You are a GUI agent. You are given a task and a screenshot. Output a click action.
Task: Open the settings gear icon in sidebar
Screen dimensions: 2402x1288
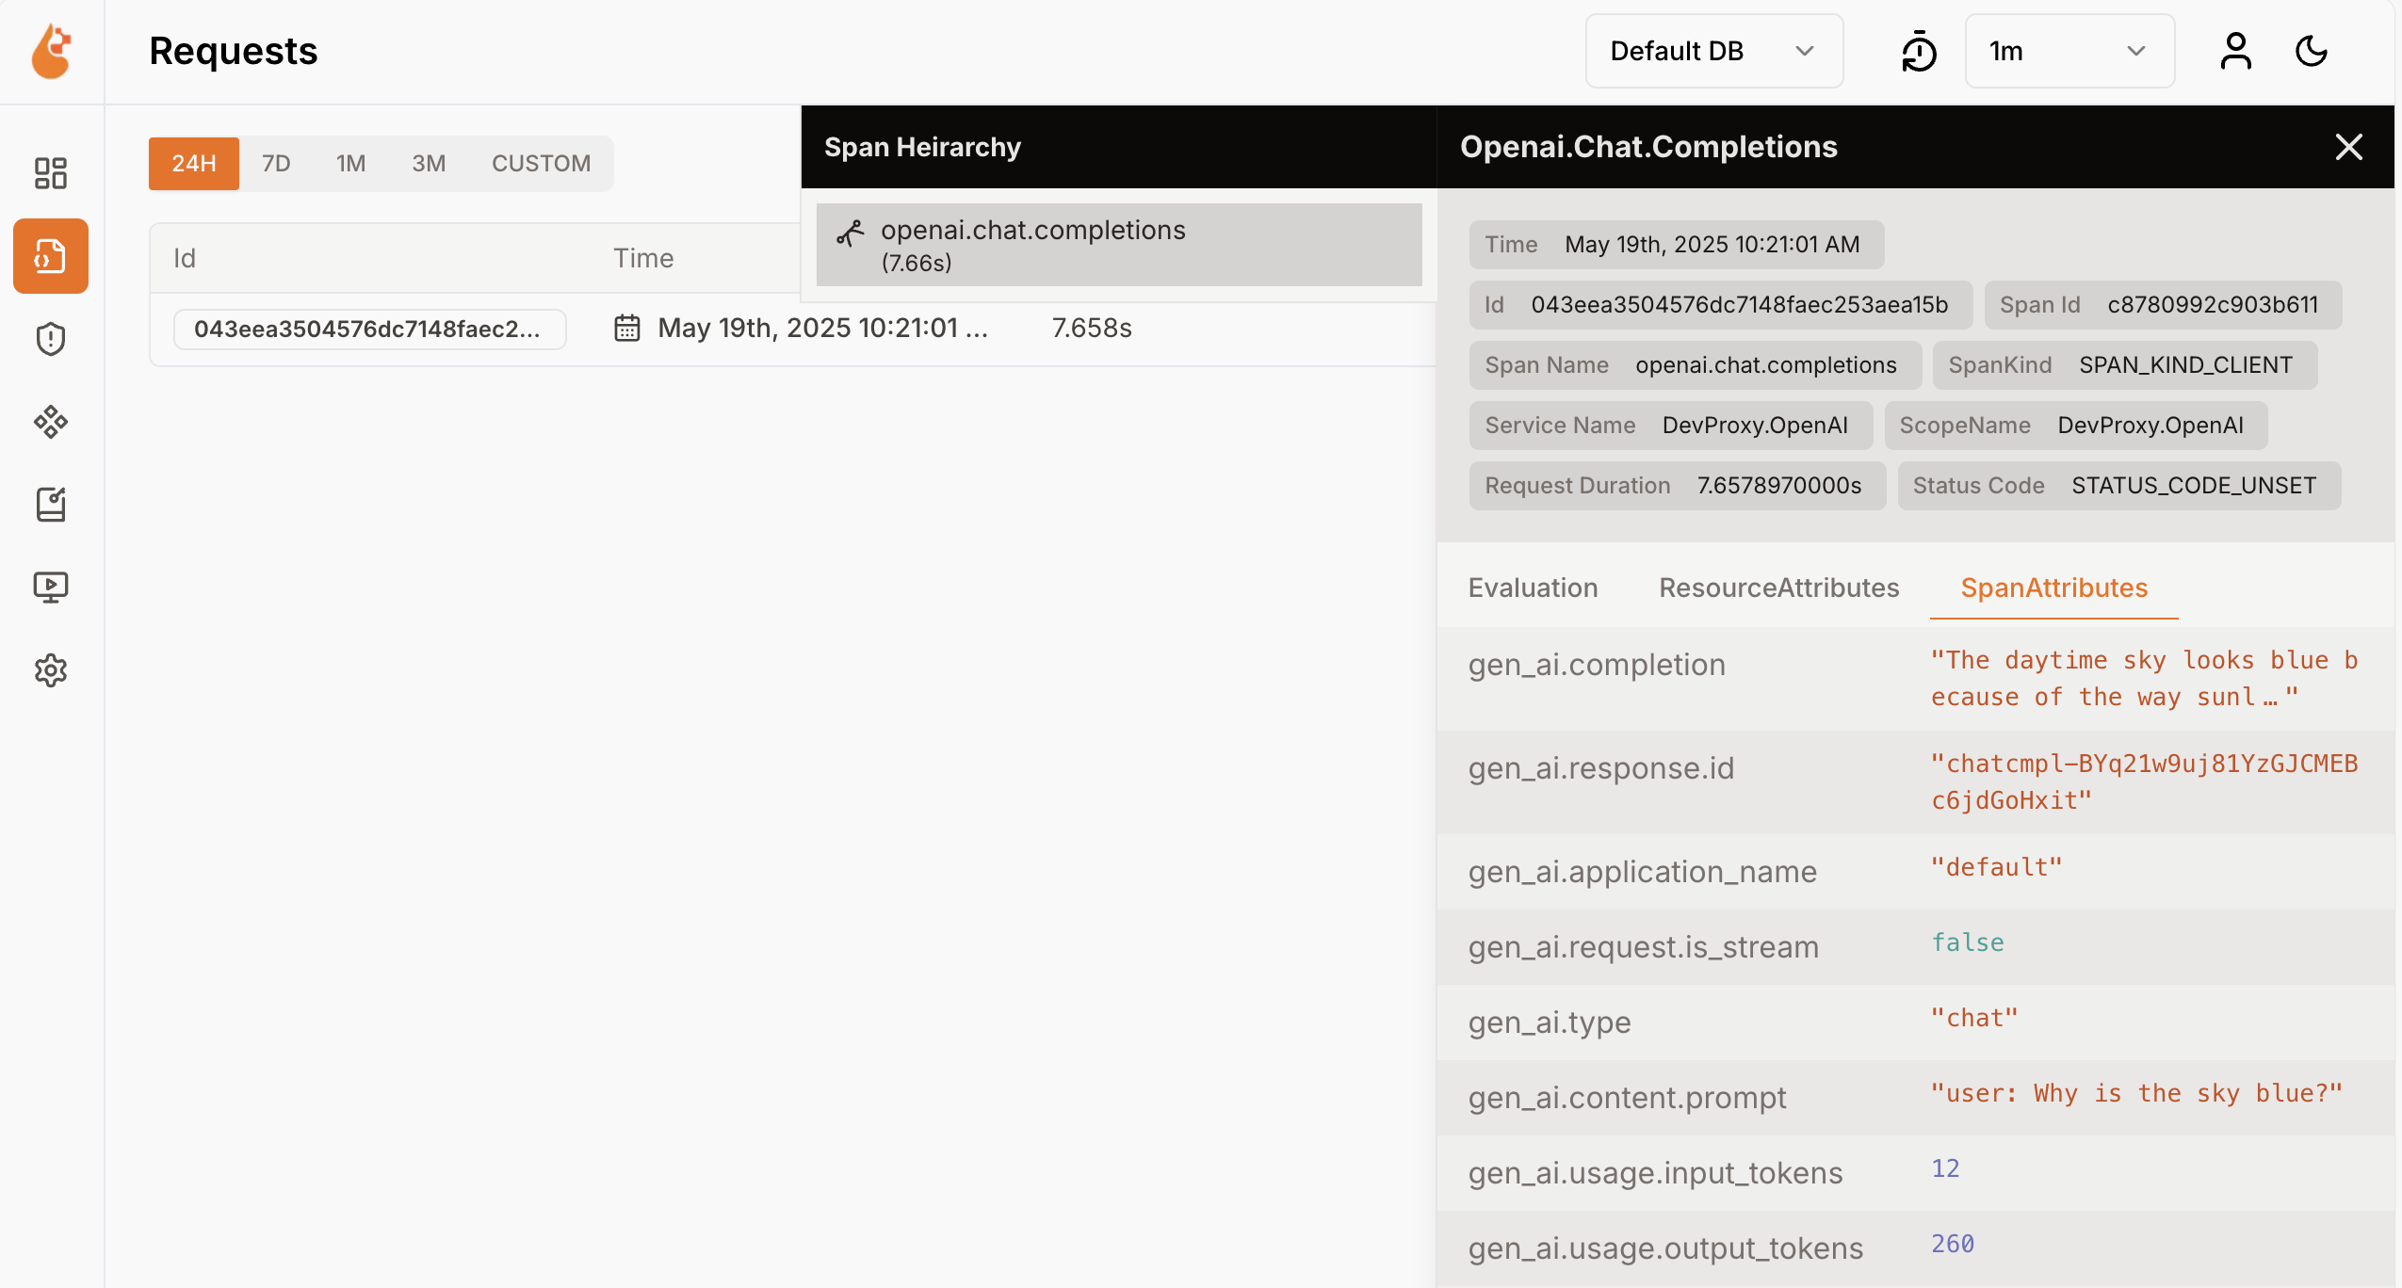[51, 670]
